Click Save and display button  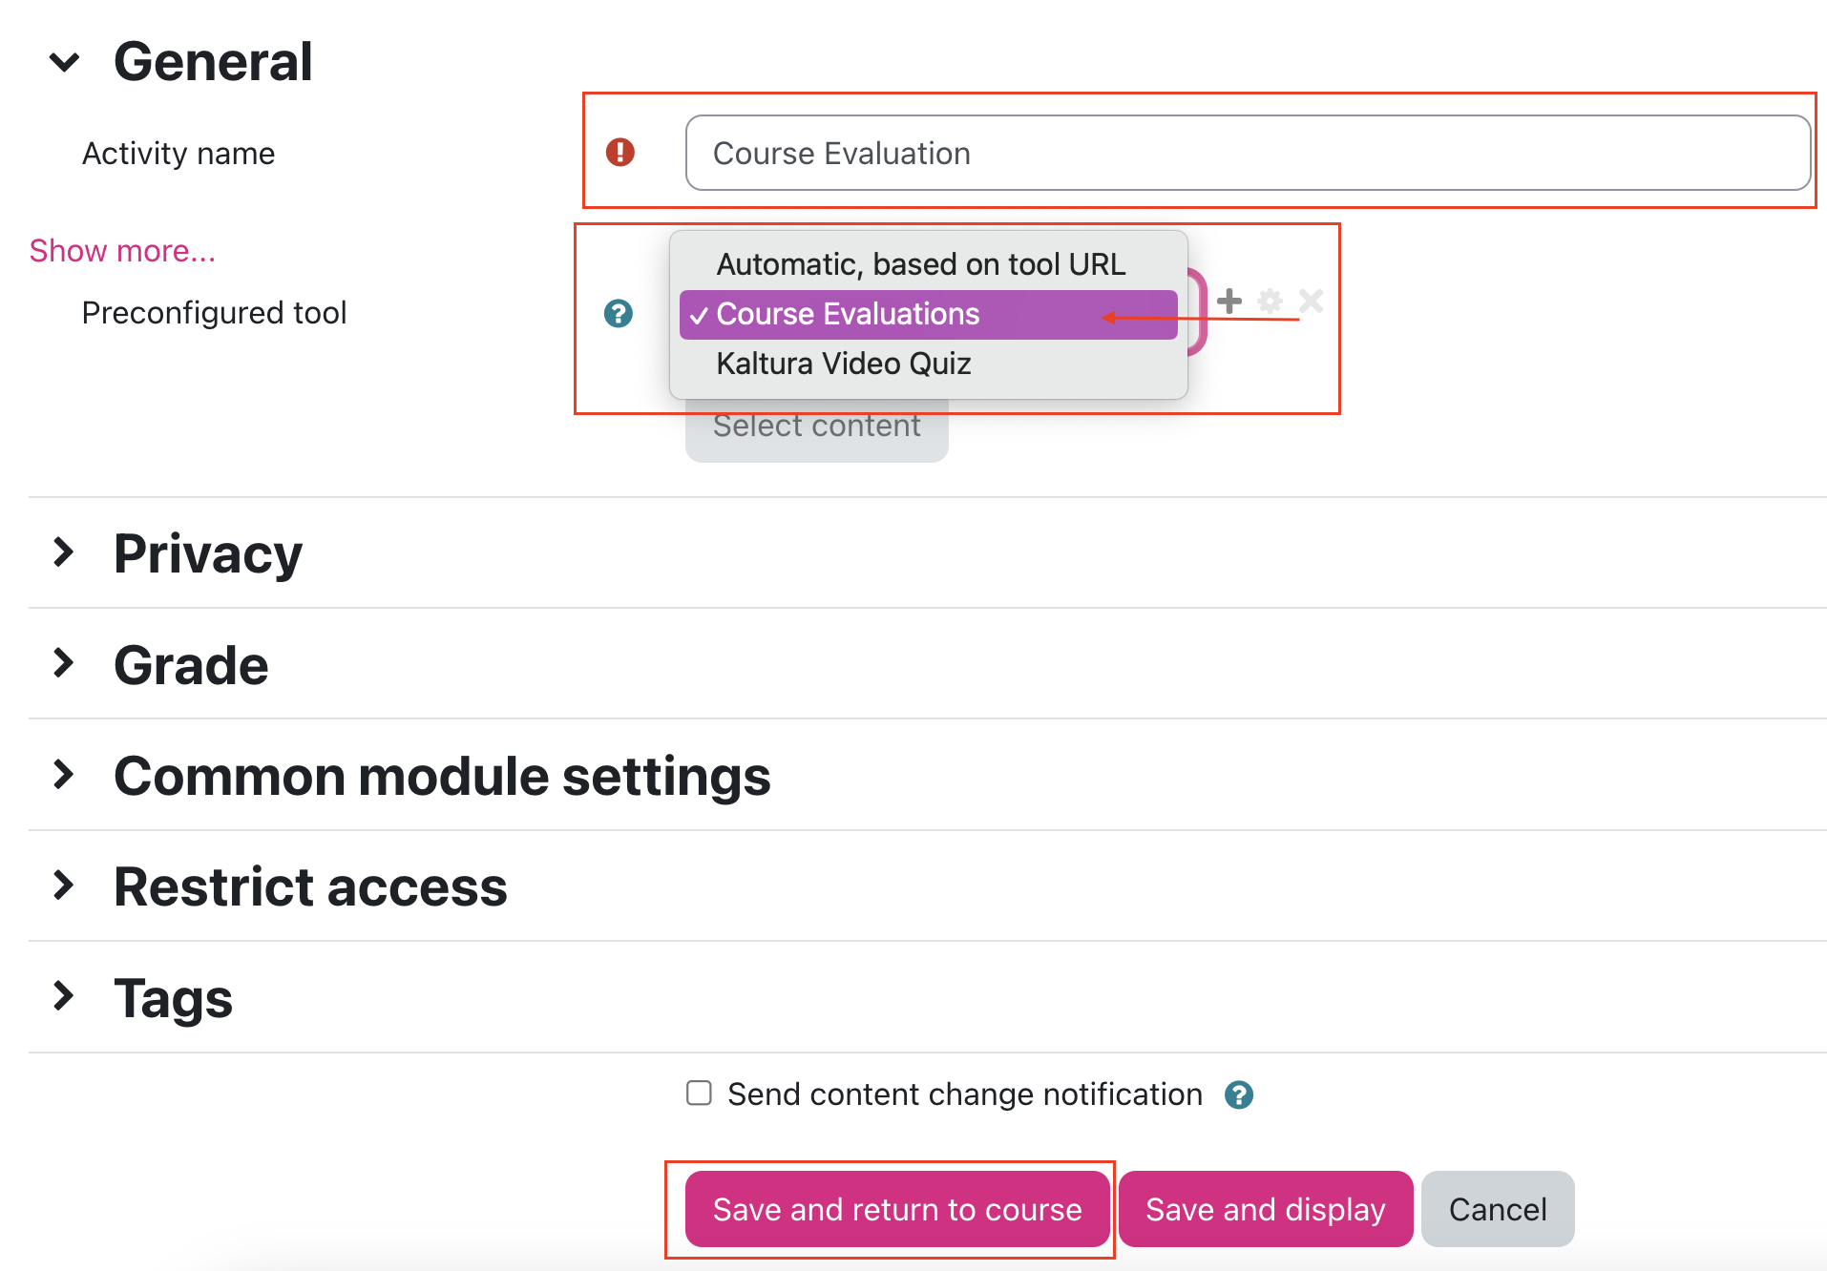[x=1266, y=1209]
